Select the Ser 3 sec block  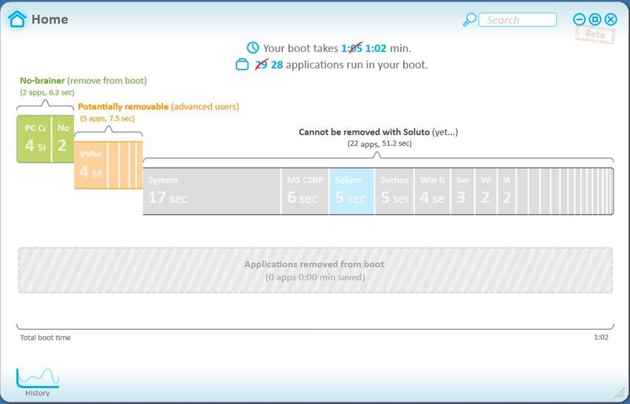pyautogui.click(x=462, y=191)
